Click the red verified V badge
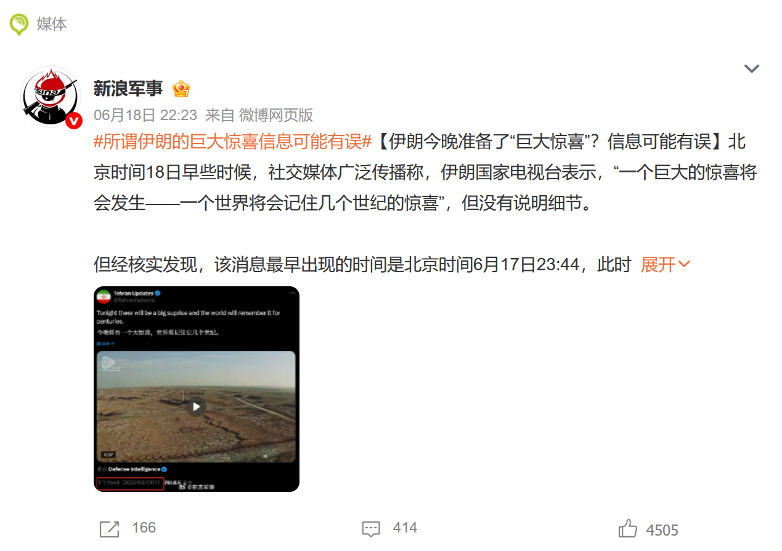The image size is (782, 551). (74, 120)
